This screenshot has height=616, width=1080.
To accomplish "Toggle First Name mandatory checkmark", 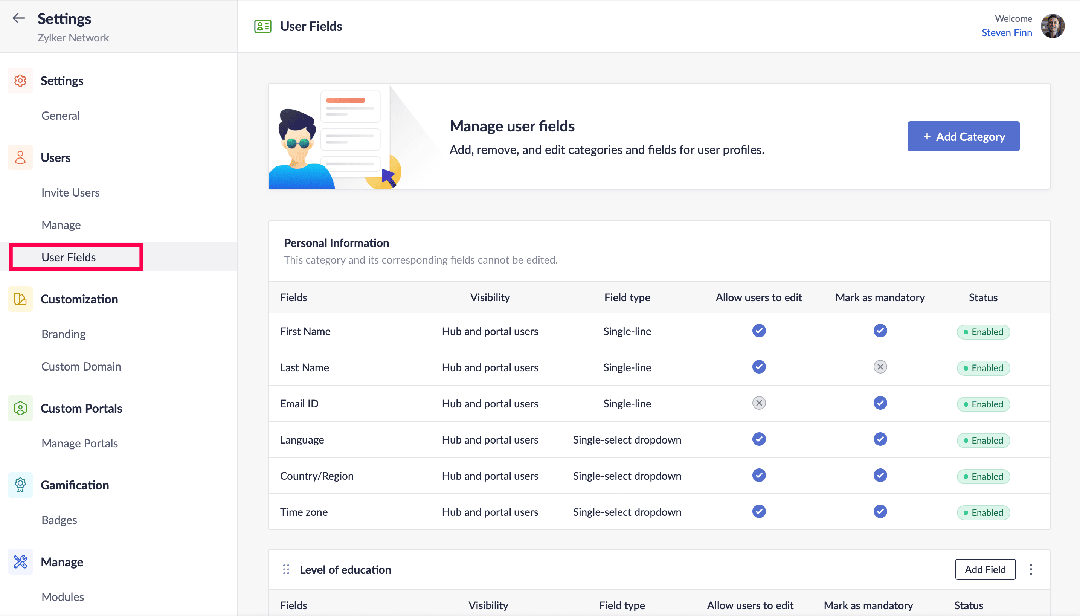I will (880, 331).
